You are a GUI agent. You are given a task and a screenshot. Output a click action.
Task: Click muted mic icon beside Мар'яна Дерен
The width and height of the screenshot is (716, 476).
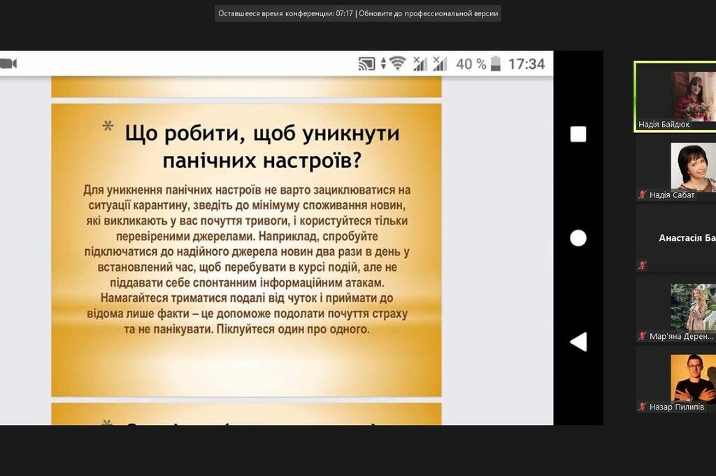[642, 336]
